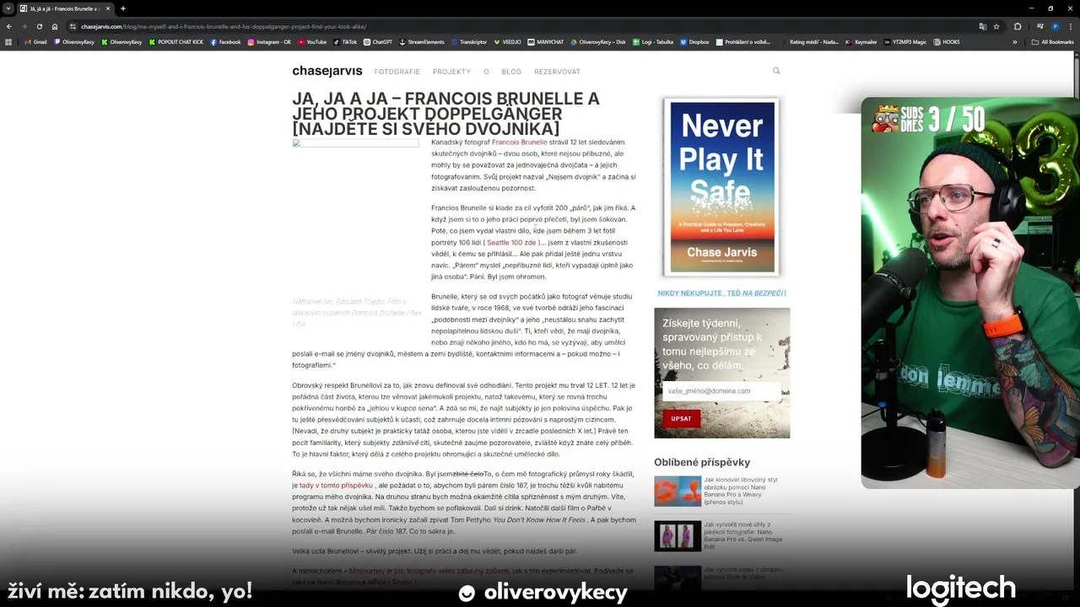The width and height of the screenshot is (1080, 607).
Task: Open the Dropbox bookmark
Action: 694,41
